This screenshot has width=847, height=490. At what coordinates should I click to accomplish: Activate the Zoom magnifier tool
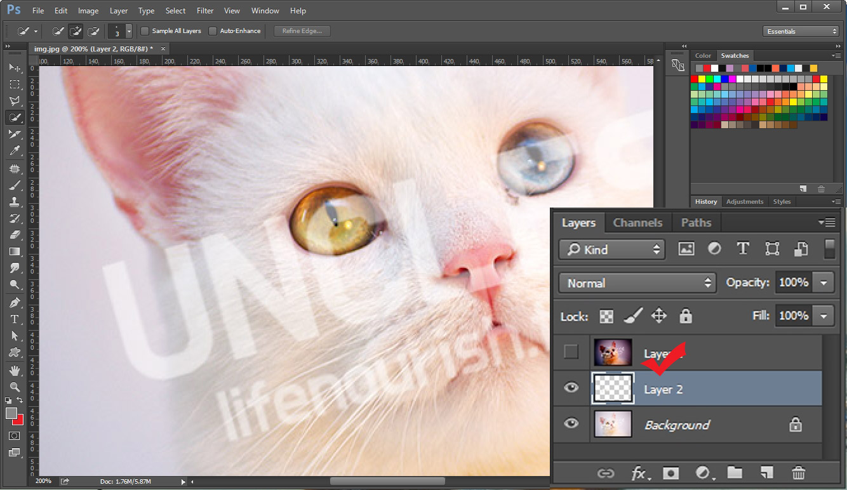click(15, 387)
